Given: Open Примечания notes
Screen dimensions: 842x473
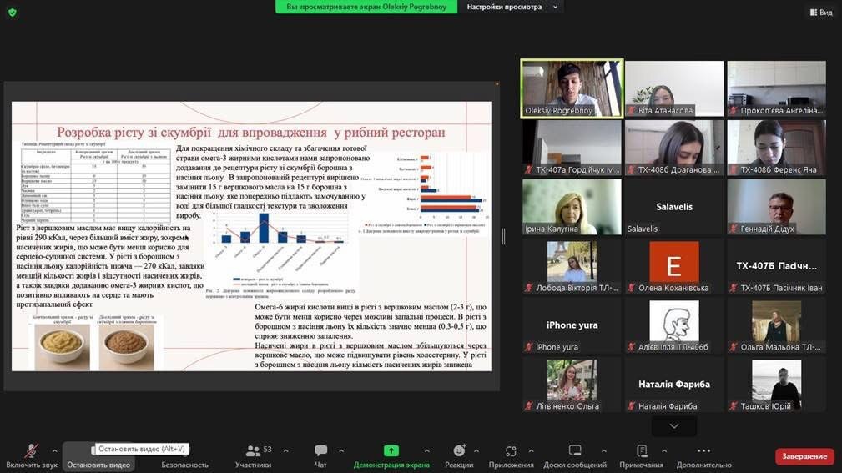Looking at the screenshot, I should coord(641,456).
